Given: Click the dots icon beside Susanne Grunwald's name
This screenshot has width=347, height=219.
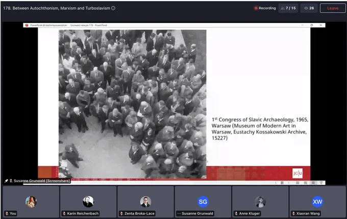Looking at the screenshot, I should coord(179,213).
